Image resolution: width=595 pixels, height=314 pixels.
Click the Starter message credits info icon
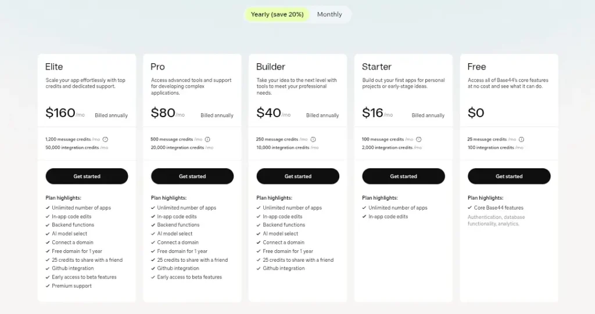pos(419,139)
